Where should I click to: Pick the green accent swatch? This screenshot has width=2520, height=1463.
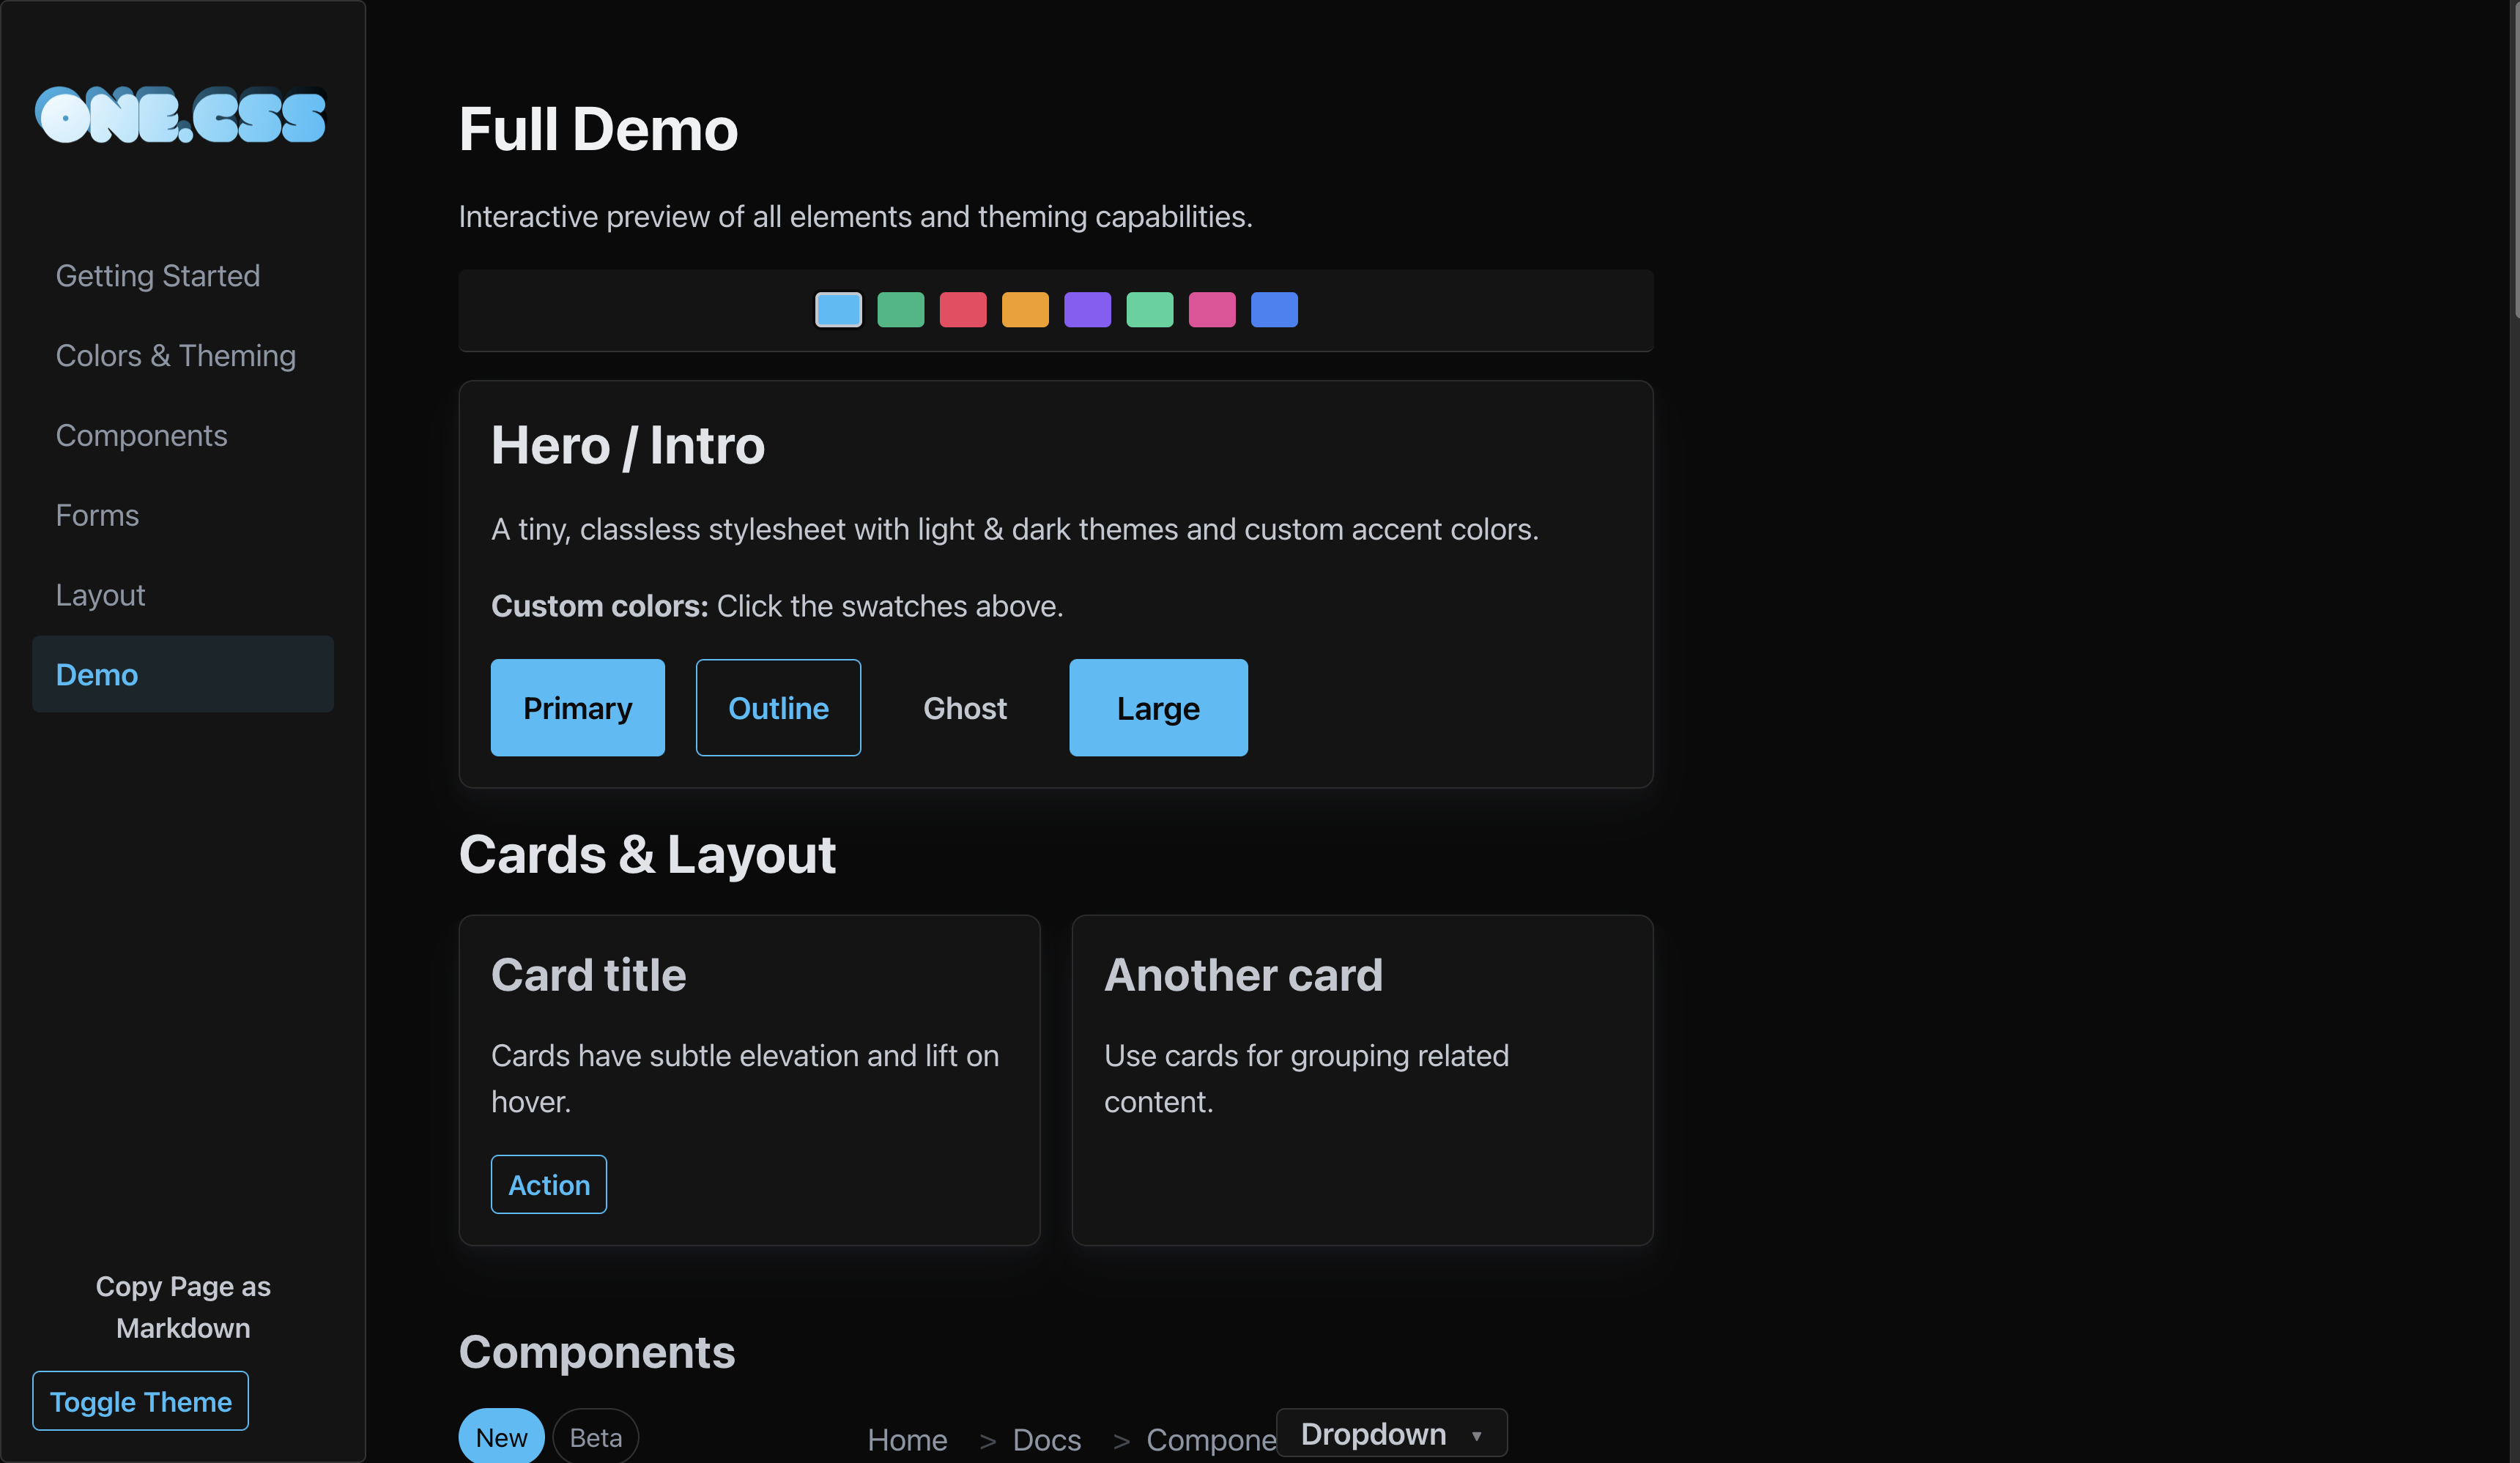[900, 310]
